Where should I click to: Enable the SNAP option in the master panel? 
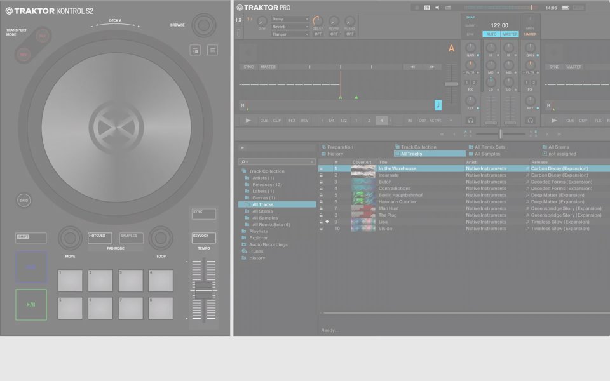pyautogui.click(x=470, y=17)
